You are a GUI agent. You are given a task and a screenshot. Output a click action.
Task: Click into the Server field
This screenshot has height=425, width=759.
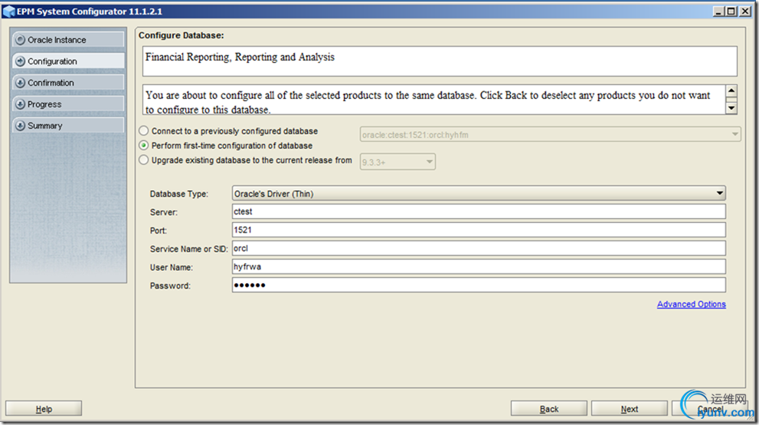tap(479, 211)
